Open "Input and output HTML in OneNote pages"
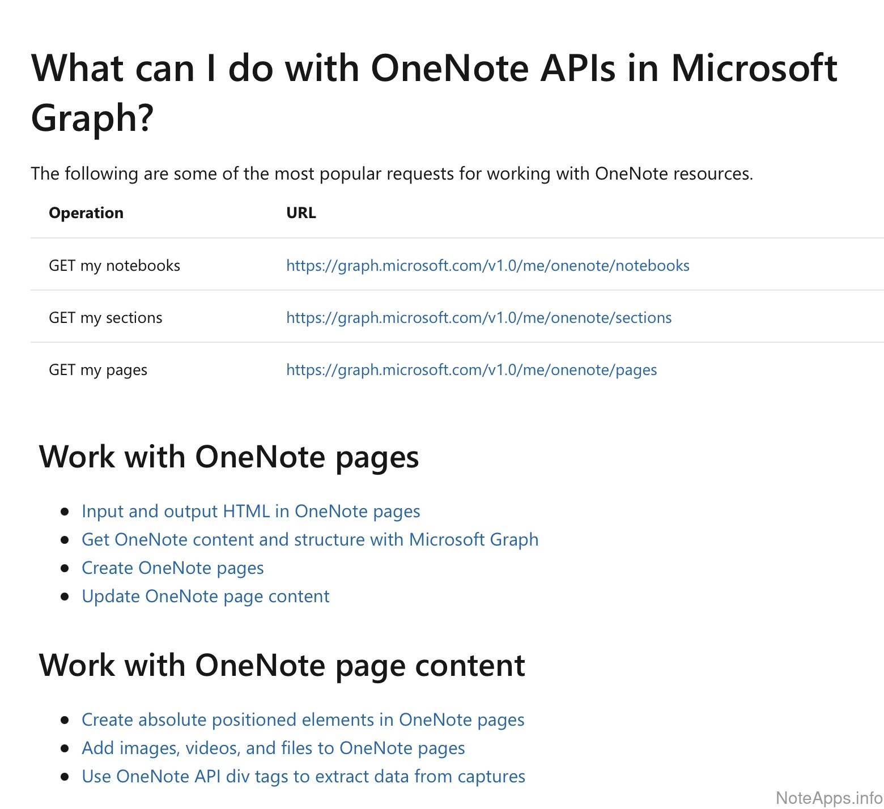The image size is (884, 809). click(251, 511)
